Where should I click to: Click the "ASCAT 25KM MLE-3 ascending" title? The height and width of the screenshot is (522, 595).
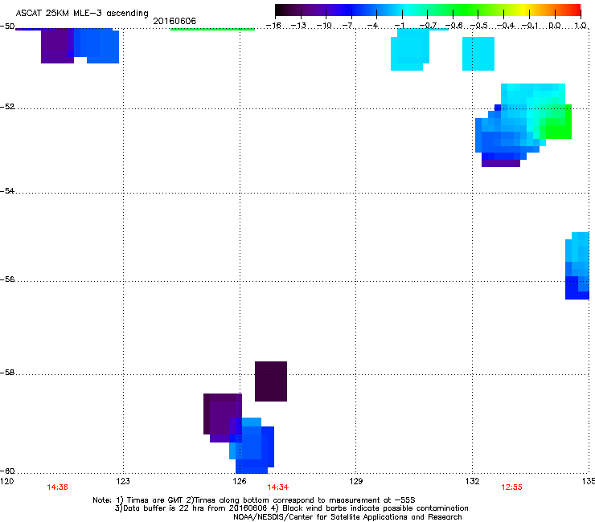coord(82,14)
